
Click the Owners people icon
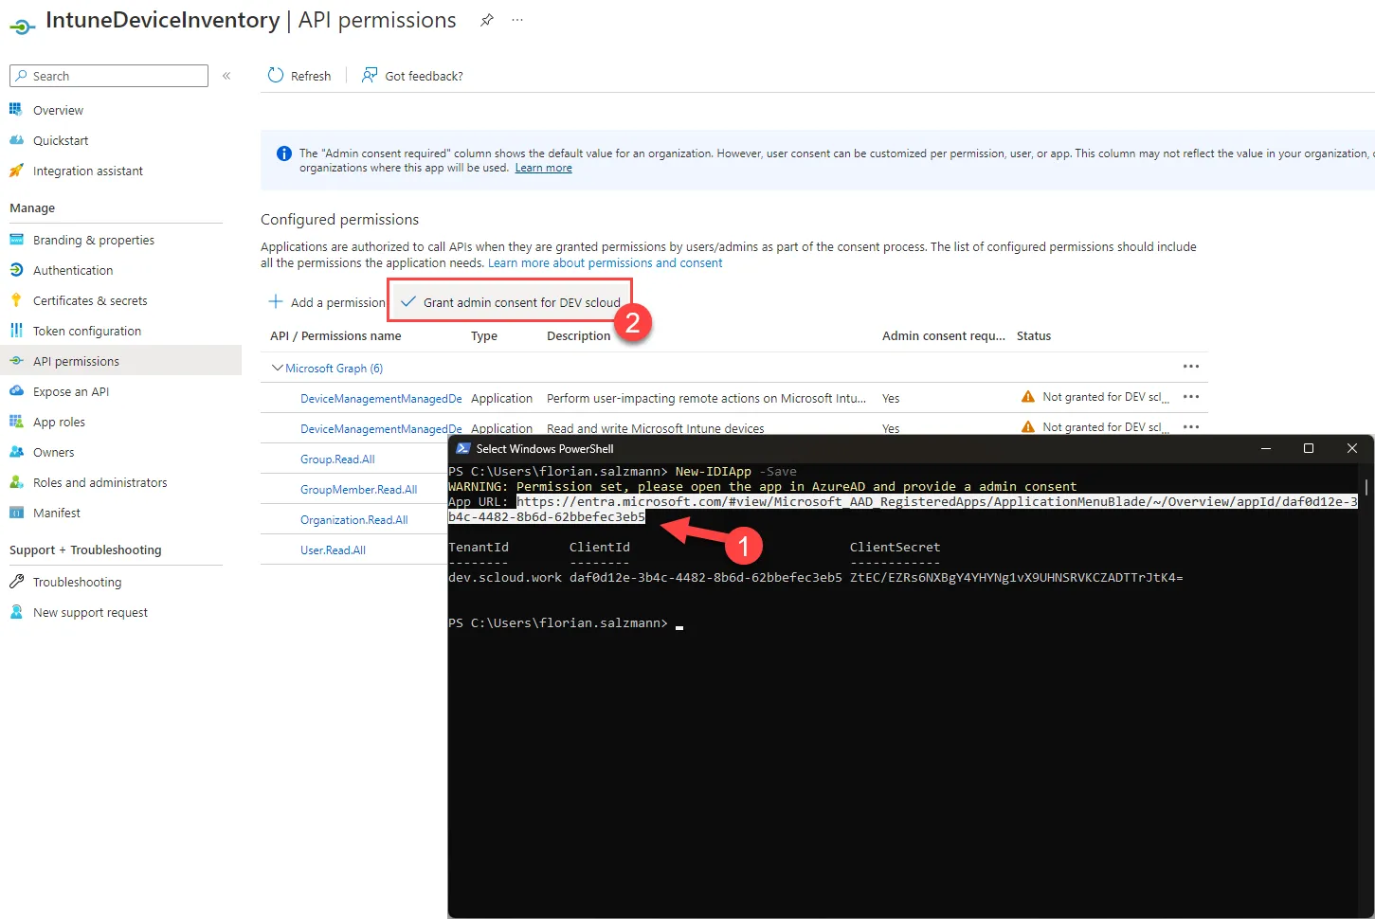16,452
